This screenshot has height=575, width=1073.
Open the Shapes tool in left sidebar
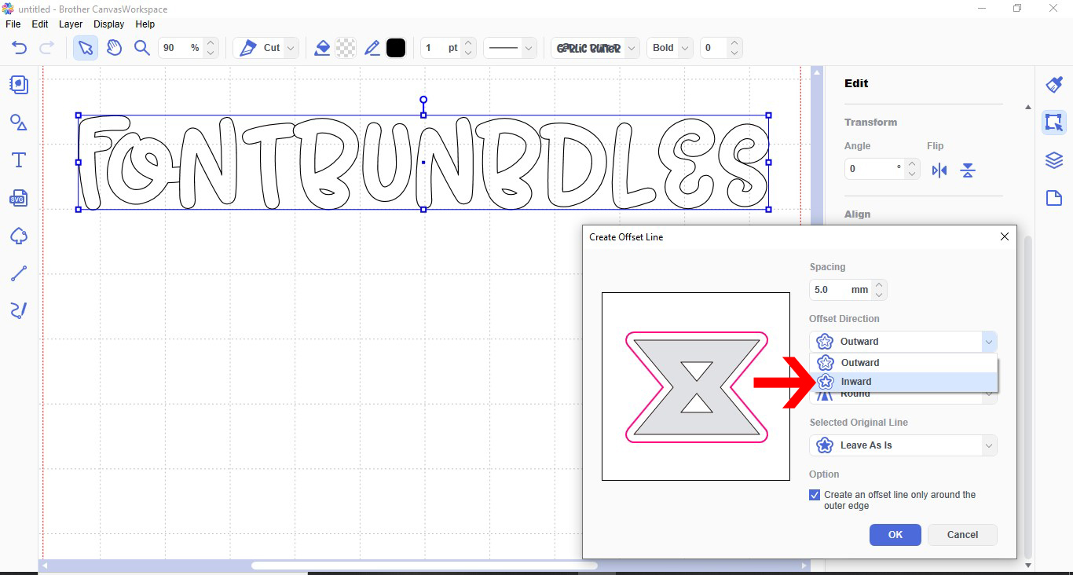19,123
